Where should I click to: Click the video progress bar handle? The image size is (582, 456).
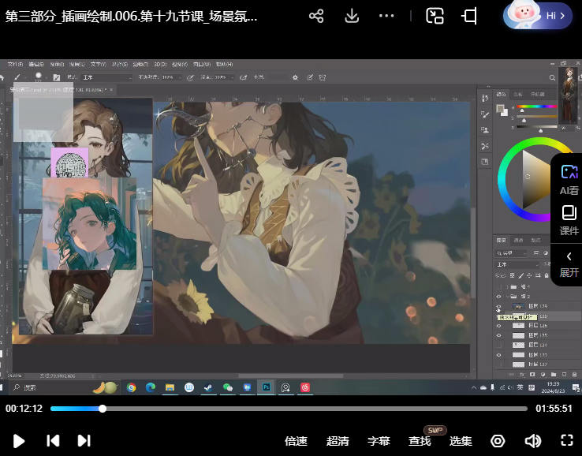point(103,409)
